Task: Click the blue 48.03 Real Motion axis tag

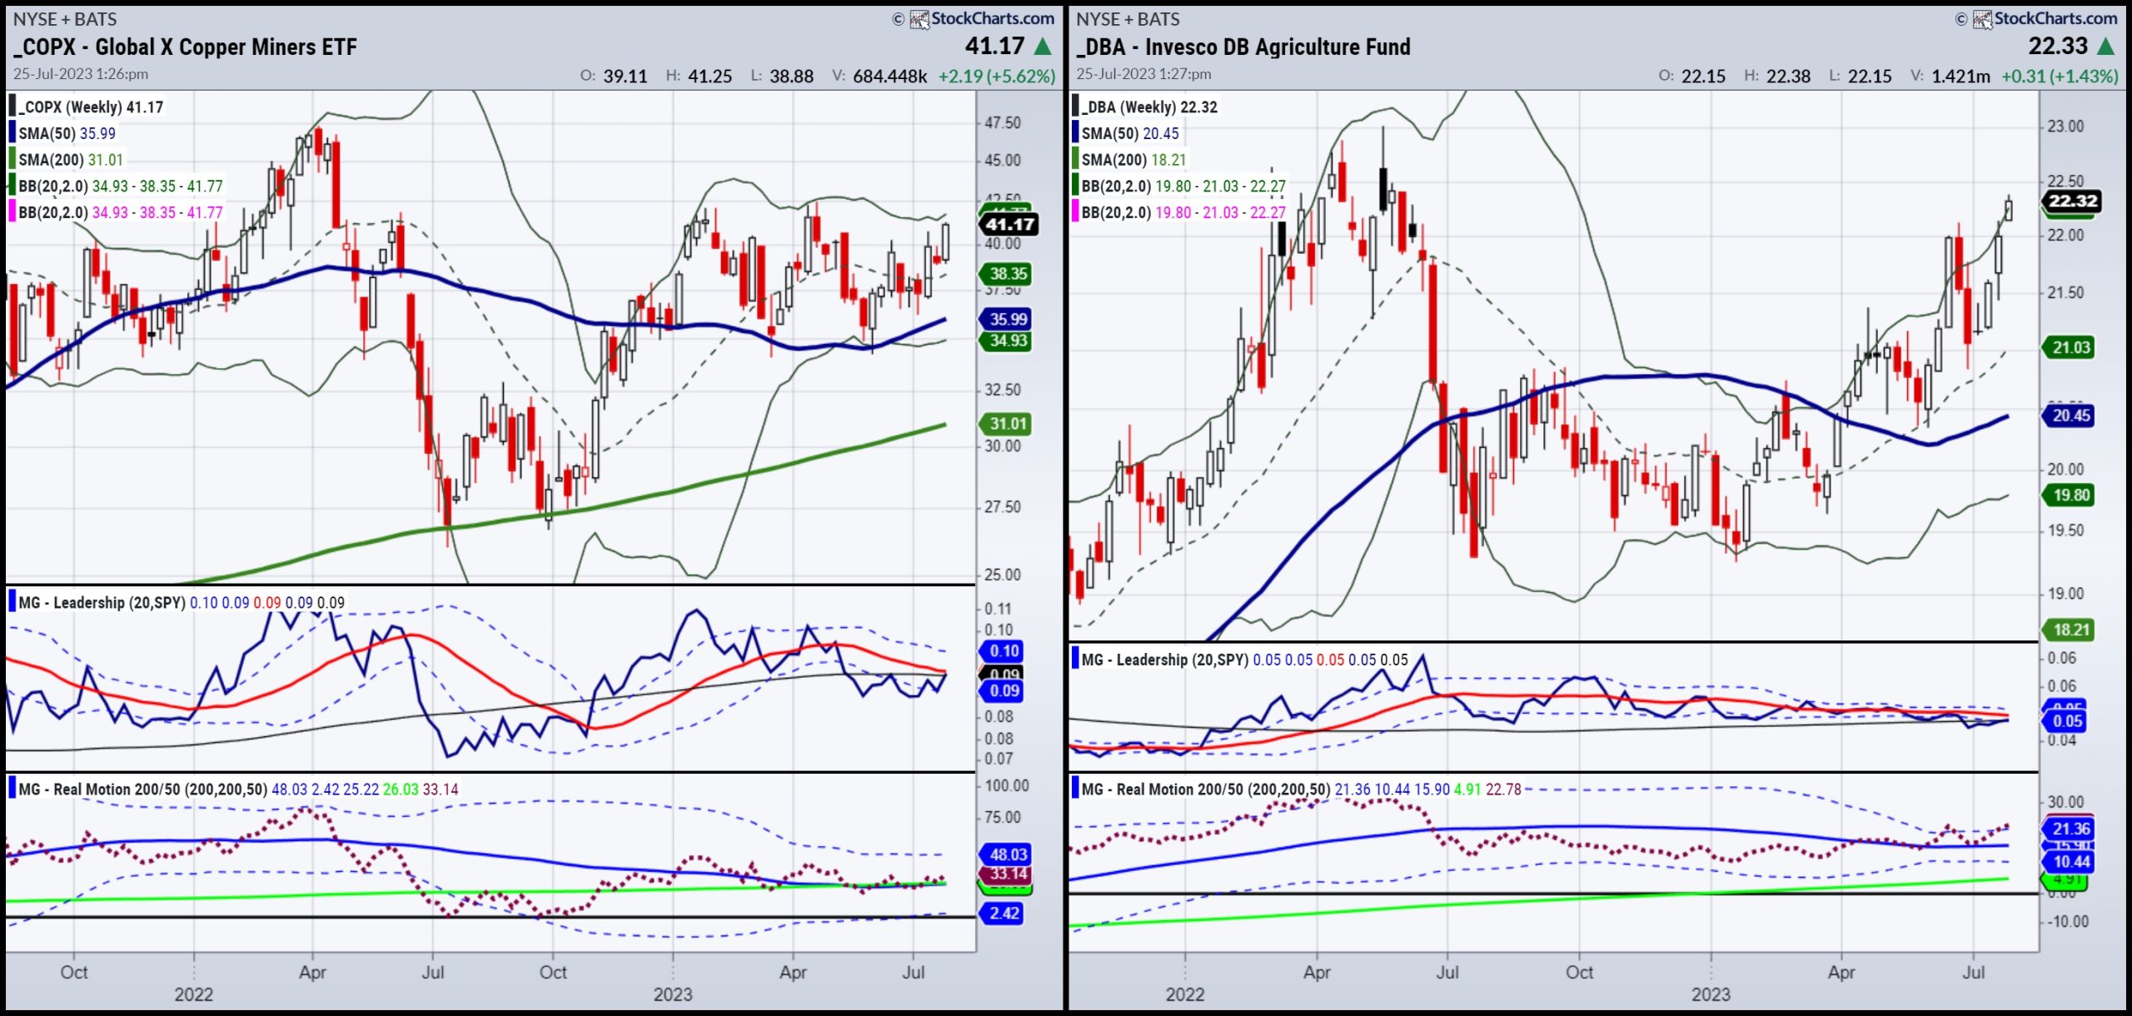Action: click(x=1008, y=854)
